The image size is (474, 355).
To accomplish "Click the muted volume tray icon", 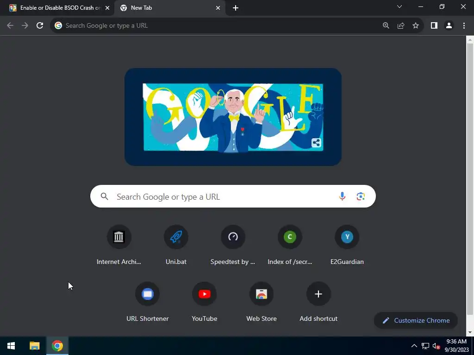I will coord(436,346).
